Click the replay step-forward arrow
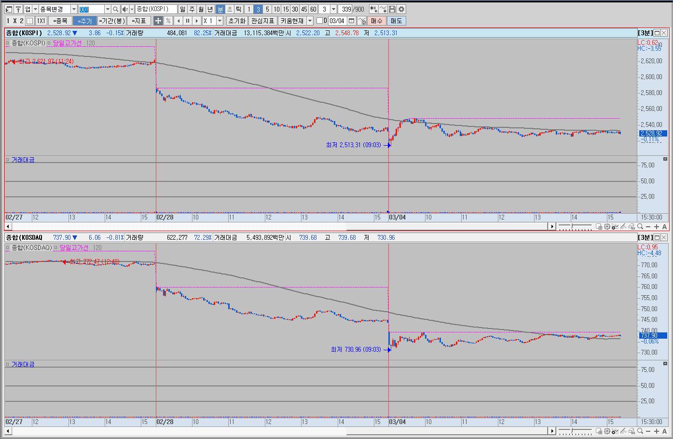This screenshot has width=673, height=439. click(197, 21)
